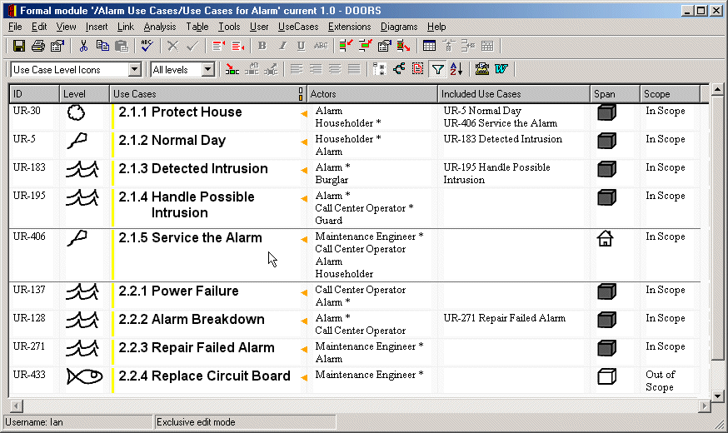
Task: Click the Scope column header
Action: 670,94
